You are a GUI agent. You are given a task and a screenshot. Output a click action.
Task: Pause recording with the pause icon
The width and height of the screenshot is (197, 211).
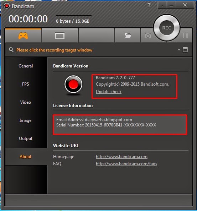[x=185, y=36]
